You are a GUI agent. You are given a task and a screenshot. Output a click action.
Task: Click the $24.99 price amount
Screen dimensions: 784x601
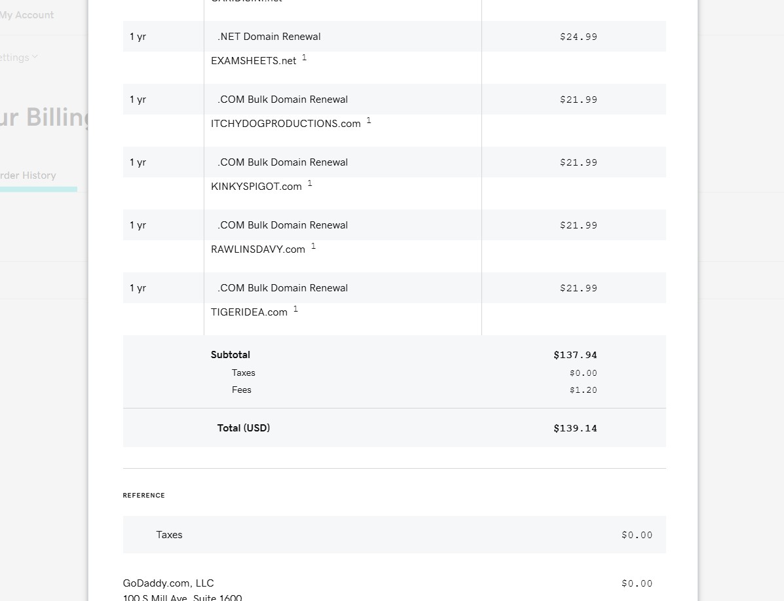(x=578, y=37)
